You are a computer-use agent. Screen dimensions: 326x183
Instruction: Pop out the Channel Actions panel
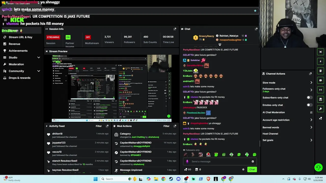[x=310, y=74]
